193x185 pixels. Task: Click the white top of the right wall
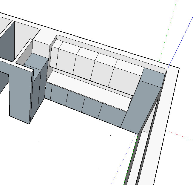coord(170,120)
